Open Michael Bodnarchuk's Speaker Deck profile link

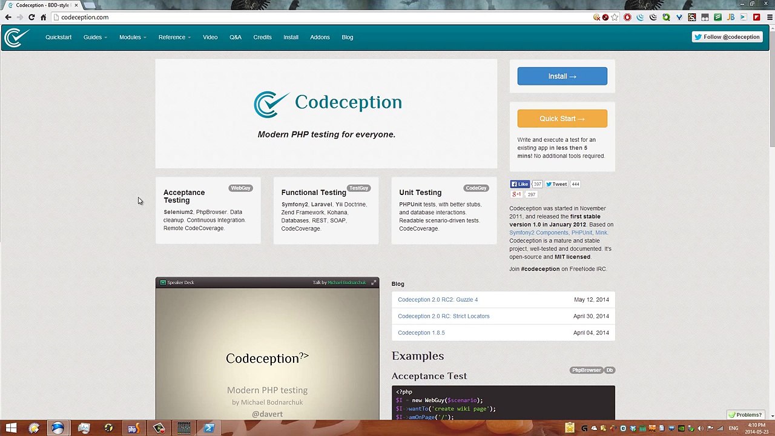click(347, 283)
